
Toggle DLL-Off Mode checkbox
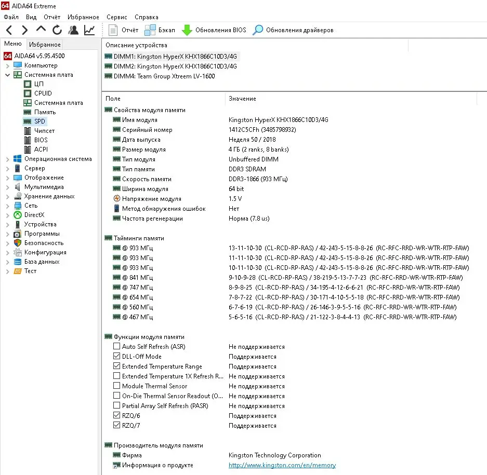pyautogui.click(x=116, y=356)
